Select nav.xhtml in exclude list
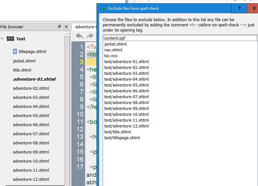The height and width of the screenshot is (186, 258). click(x=180, y=50)
